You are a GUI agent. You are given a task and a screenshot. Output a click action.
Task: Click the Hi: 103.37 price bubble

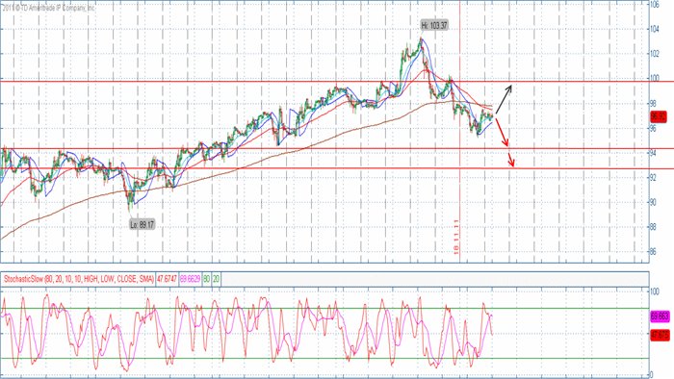click(x=434, y=26)
